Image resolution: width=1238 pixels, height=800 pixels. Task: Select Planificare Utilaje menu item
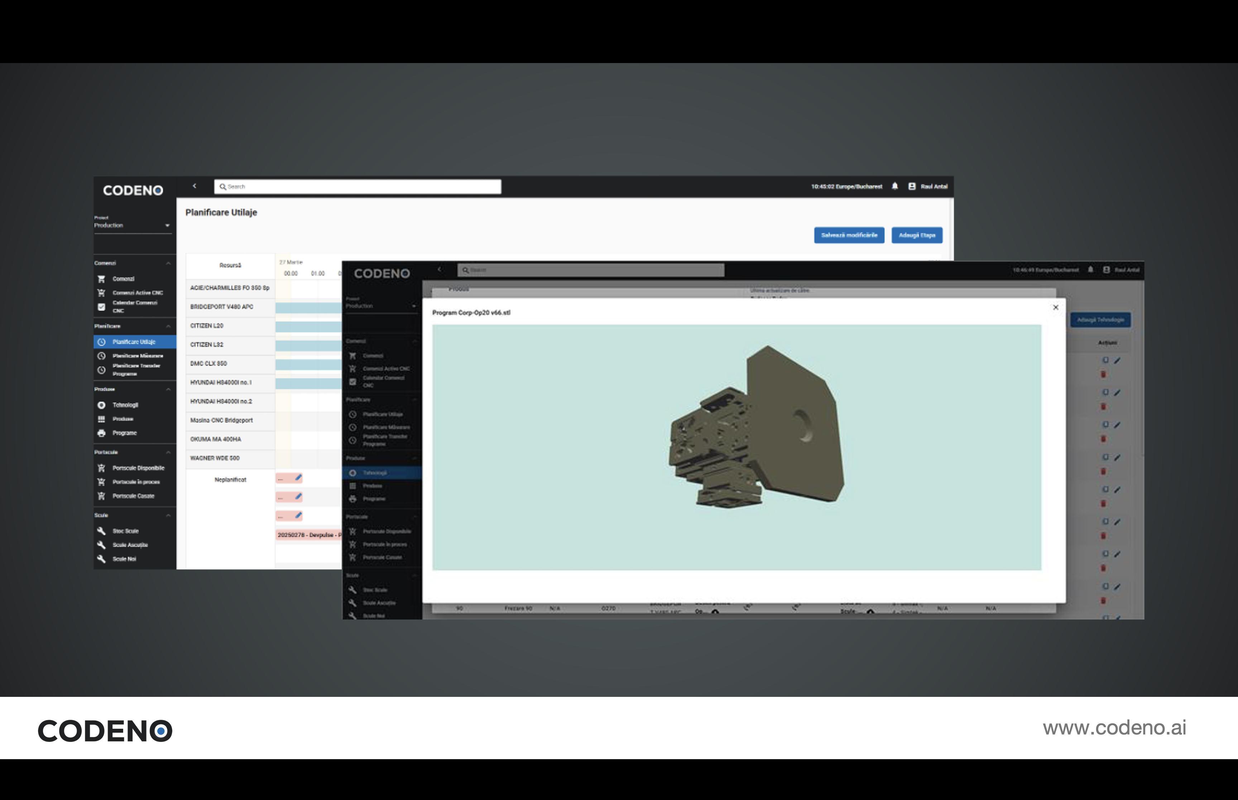click(x=134, y=342)
